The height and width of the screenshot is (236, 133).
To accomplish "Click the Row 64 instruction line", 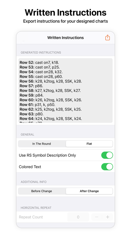I will [51, 119].
